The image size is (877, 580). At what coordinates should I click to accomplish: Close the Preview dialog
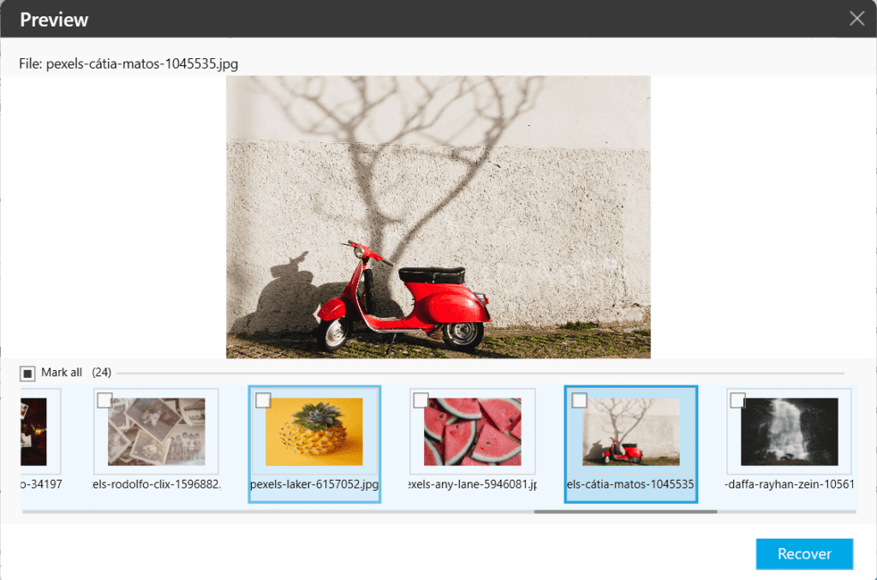pyautogui.click(x=856, y=18)
